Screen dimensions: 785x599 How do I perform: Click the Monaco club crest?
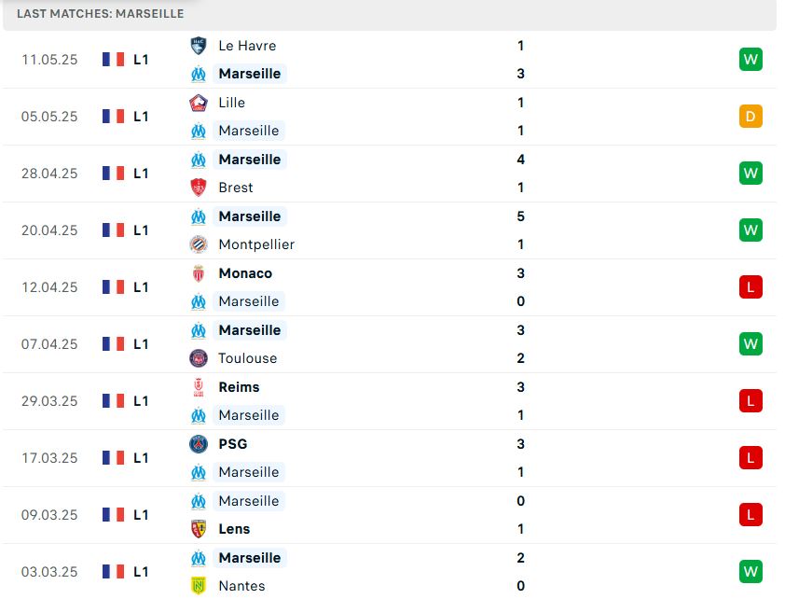tap(199, 273)
